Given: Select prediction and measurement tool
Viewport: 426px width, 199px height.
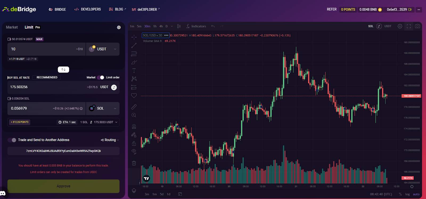Looking at the screenshot, I should [x=134, y=87].
